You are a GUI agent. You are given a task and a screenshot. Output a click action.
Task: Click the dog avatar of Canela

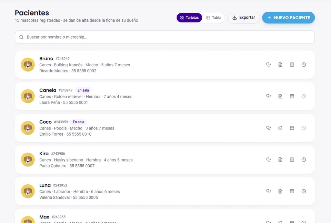[28, 96]
